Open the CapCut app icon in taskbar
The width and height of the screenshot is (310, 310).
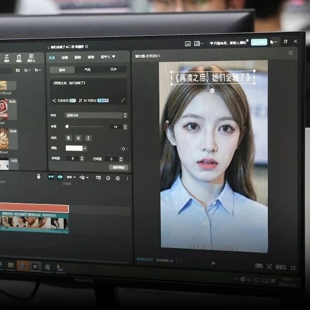tap(35, 266)
